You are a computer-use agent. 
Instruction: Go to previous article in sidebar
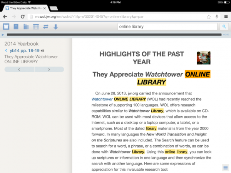point(19,69)
